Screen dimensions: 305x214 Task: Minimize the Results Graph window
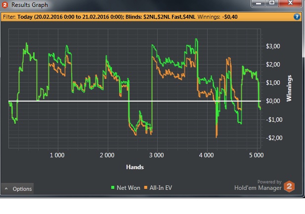258,3
